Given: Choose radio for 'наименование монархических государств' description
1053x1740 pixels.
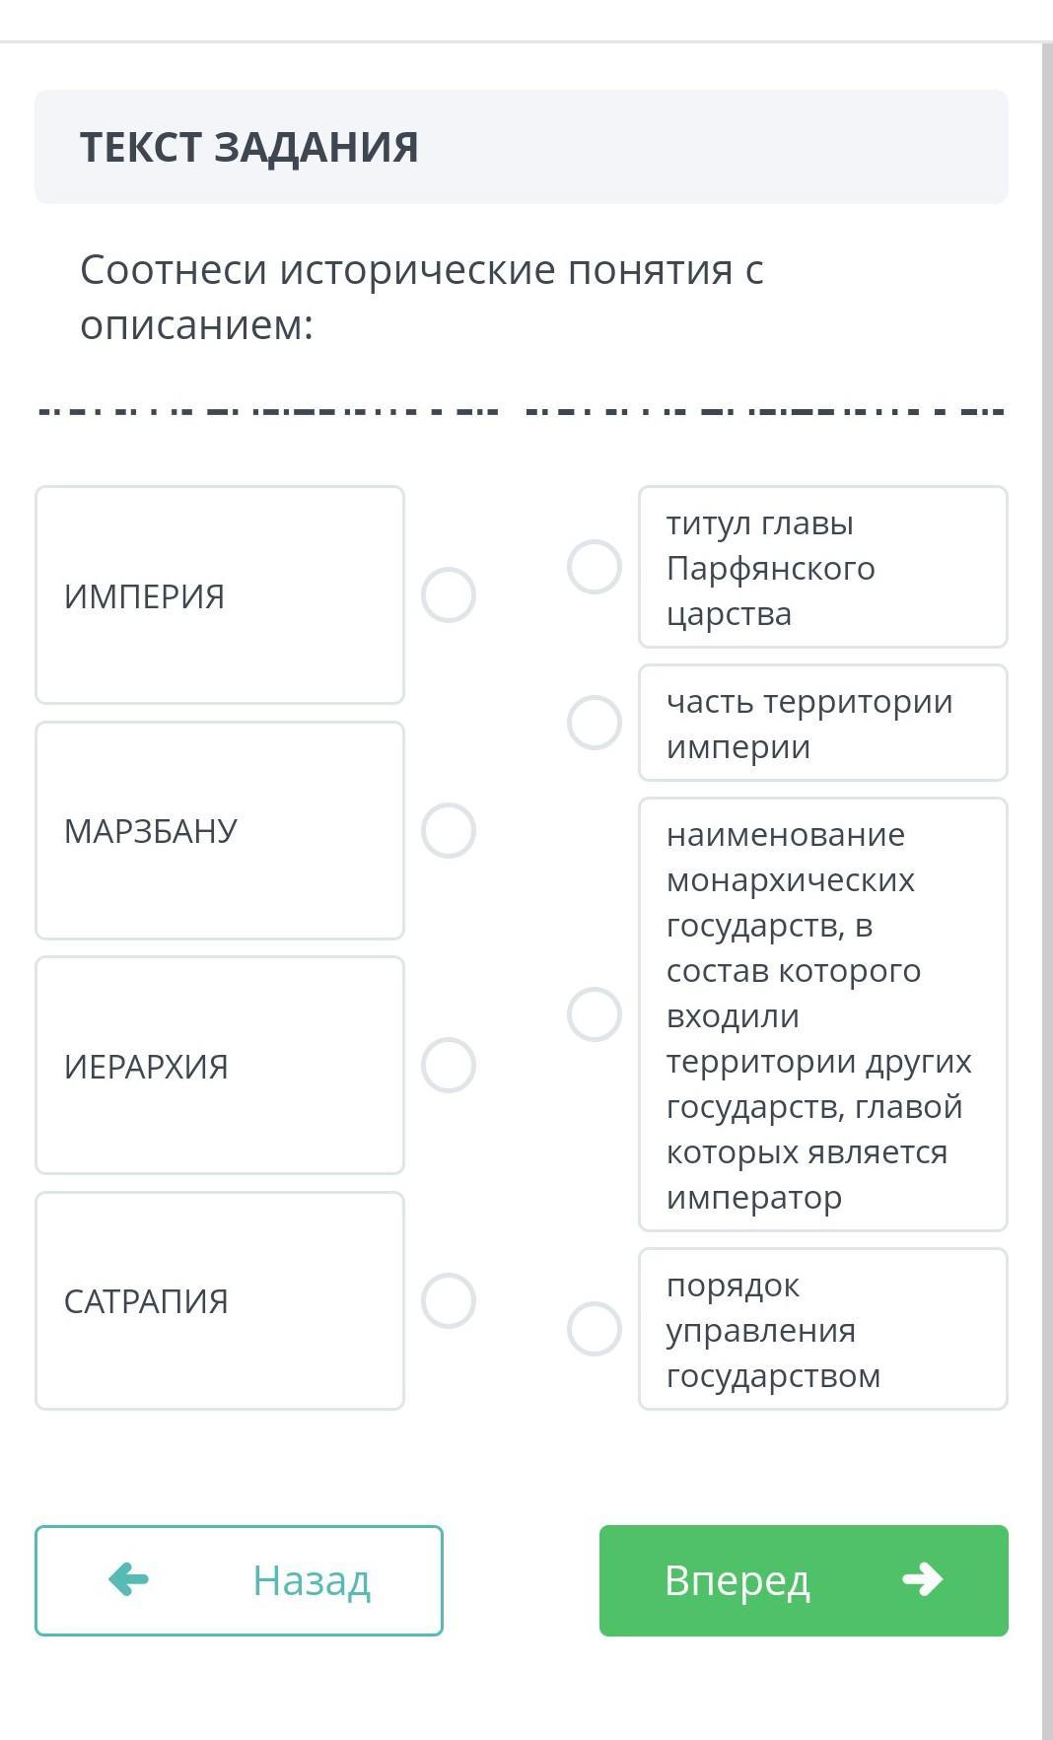Looking at the screenshot, I should 595,1014.
